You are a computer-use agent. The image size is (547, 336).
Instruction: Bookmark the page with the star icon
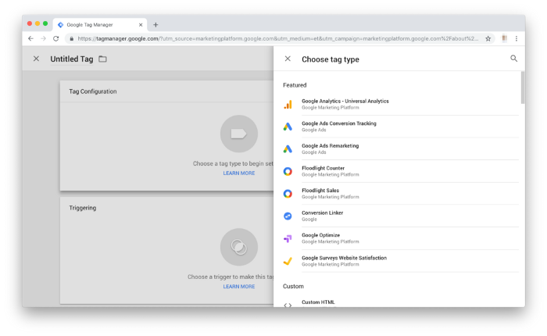point(488,38)
